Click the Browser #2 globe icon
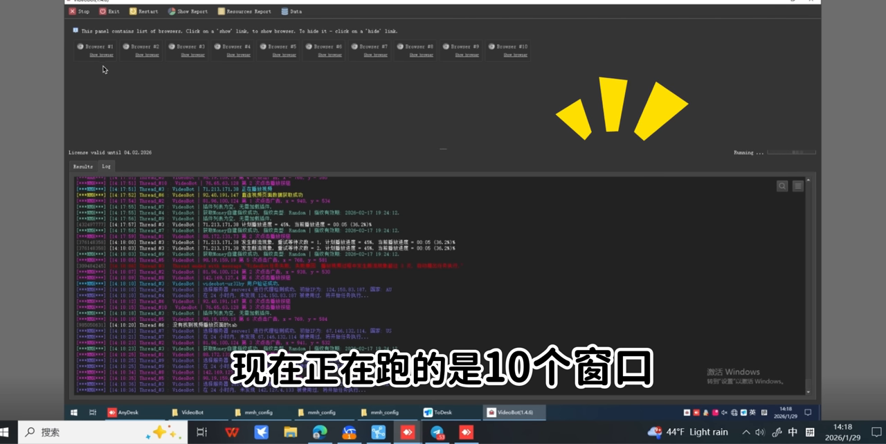This screenshot has height=444, width=886. (127, 46)
